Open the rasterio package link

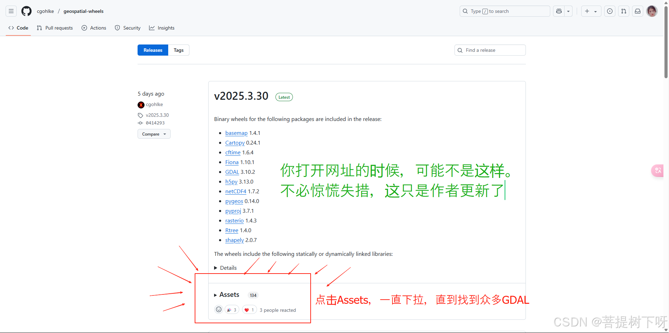[x=234, y=221]
